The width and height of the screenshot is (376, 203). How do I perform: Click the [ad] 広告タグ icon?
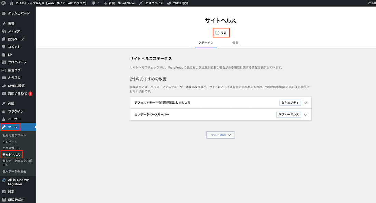[x=4, y=70]
